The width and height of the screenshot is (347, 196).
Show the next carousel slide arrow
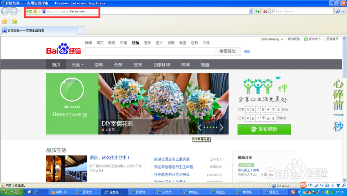tap(222, 127)
